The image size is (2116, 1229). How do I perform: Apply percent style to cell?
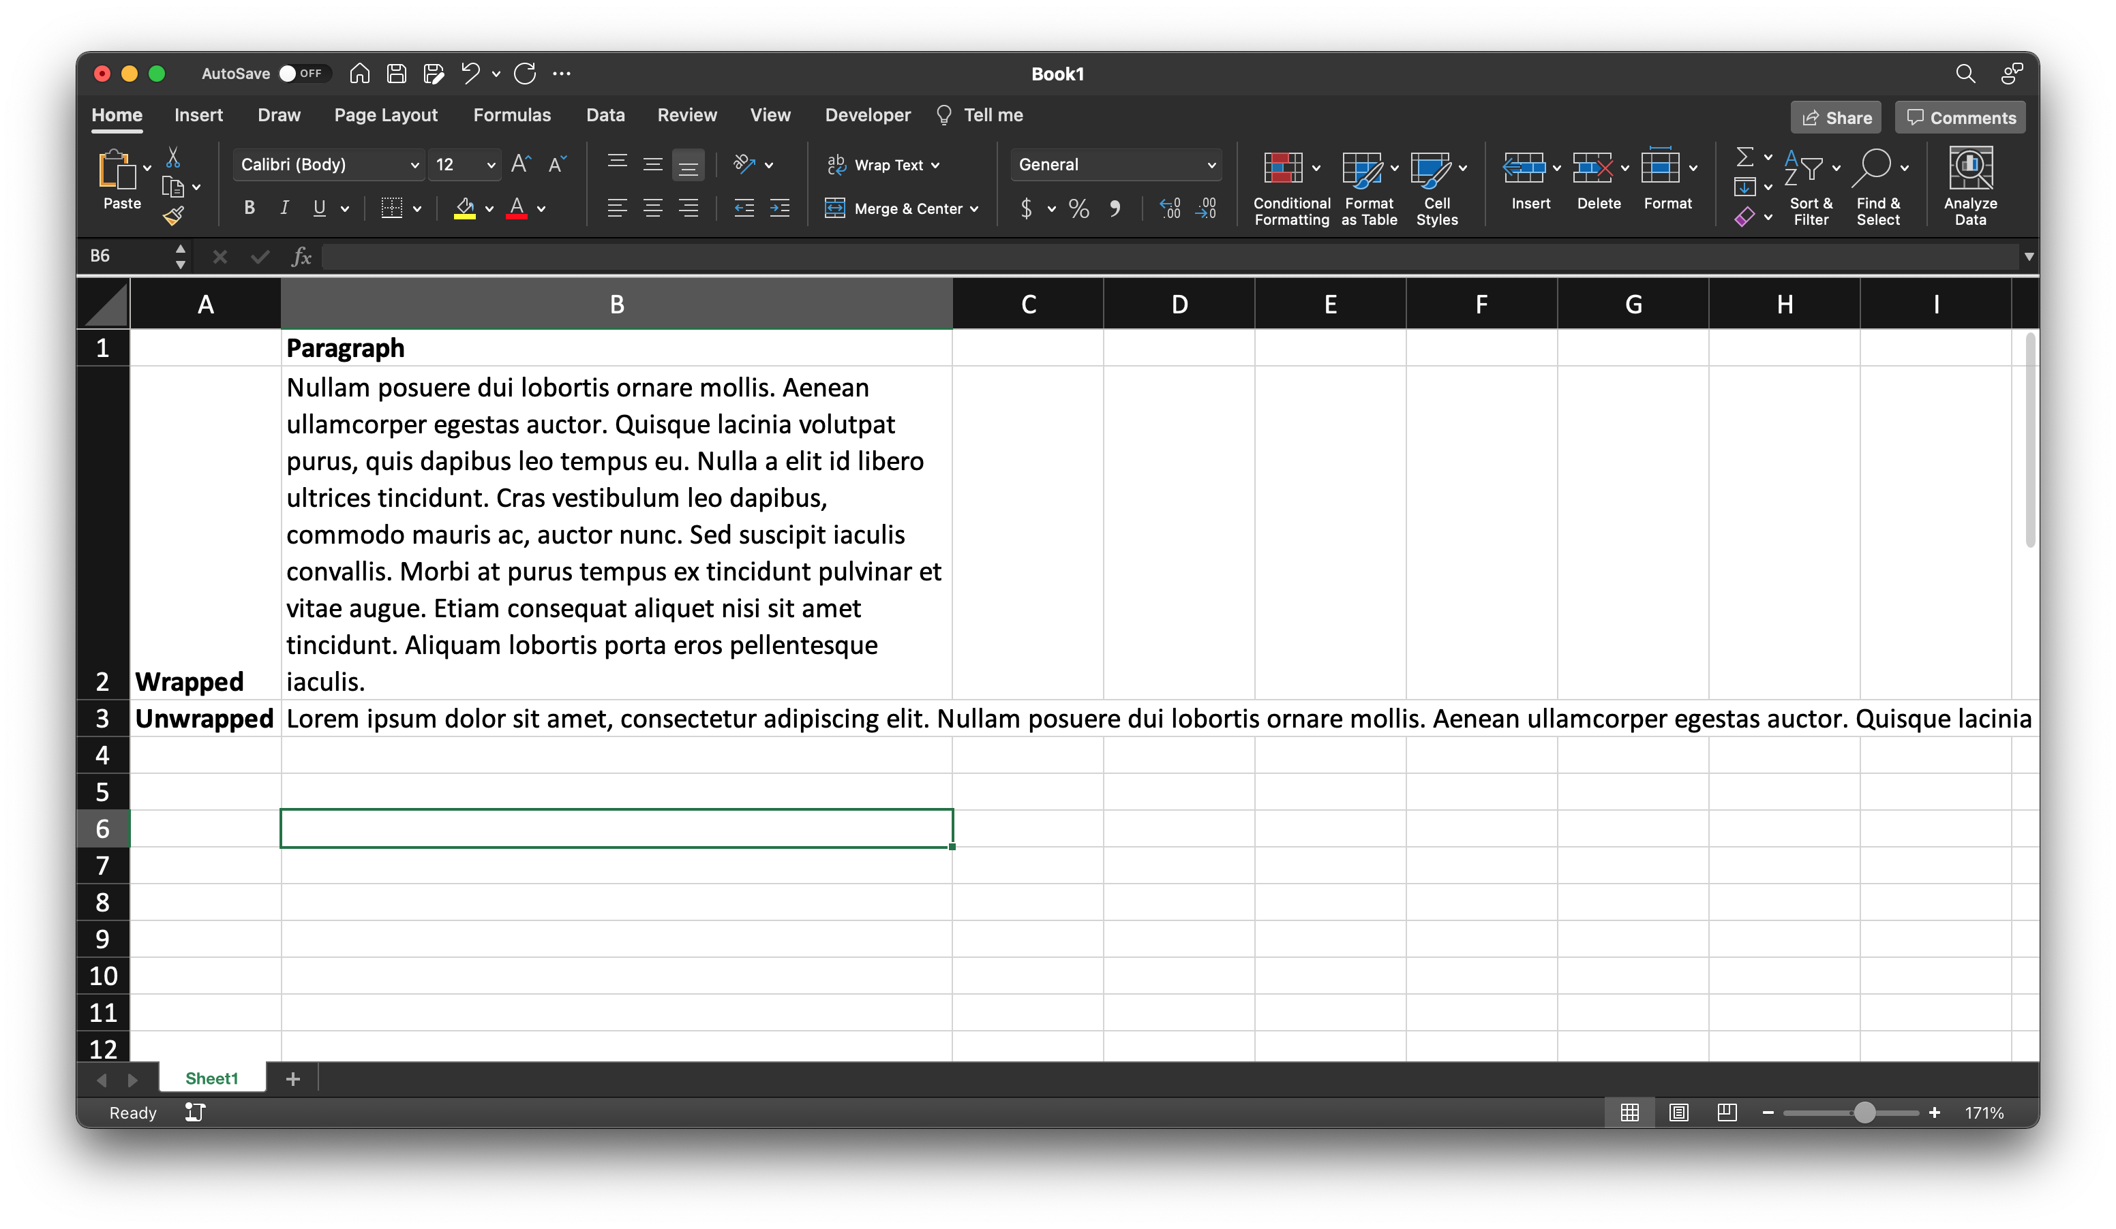tap(1078, 208)
